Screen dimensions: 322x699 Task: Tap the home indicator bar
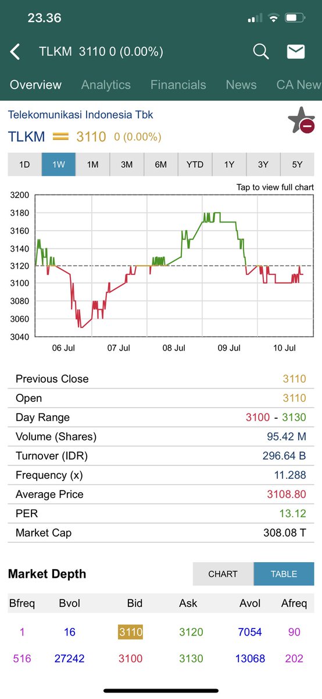[x=161, y=691]
